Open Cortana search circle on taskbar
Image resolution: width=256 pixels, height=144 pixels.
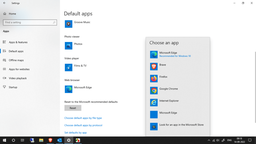click(x=13, y=140)
